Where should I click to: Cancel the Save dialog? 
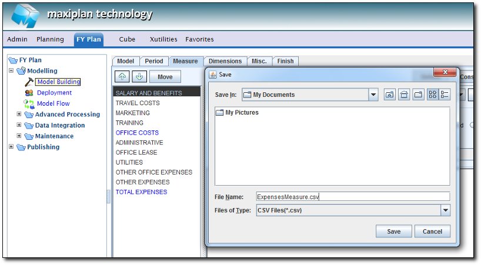pos(432,232)
